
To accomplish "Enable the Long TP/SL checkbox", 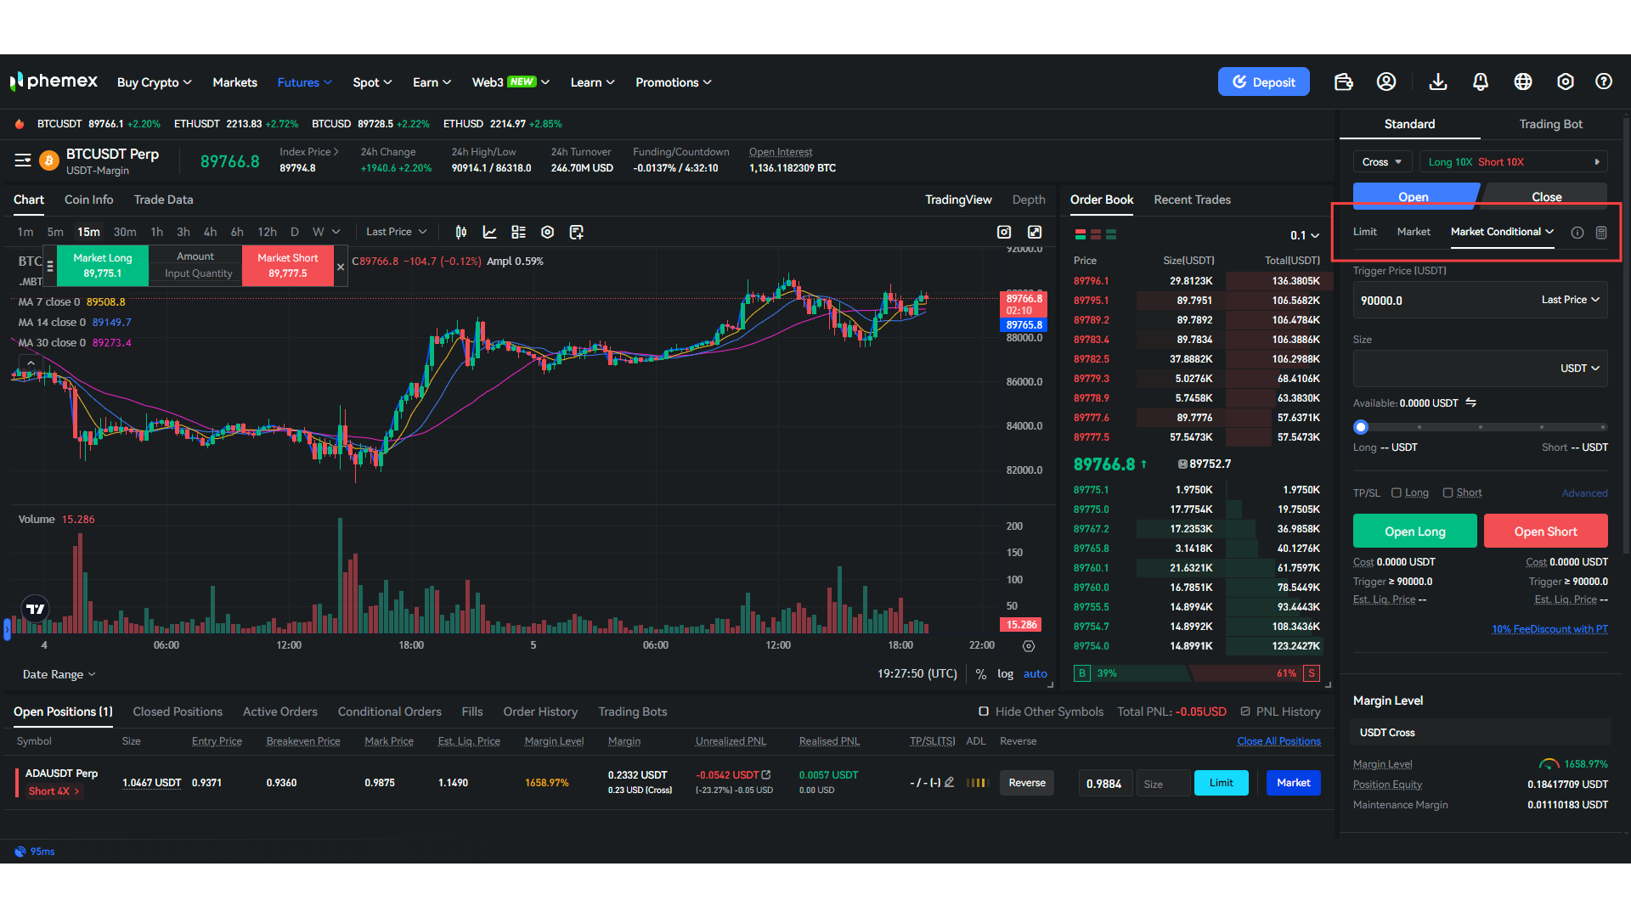I will pos(1397,492).
